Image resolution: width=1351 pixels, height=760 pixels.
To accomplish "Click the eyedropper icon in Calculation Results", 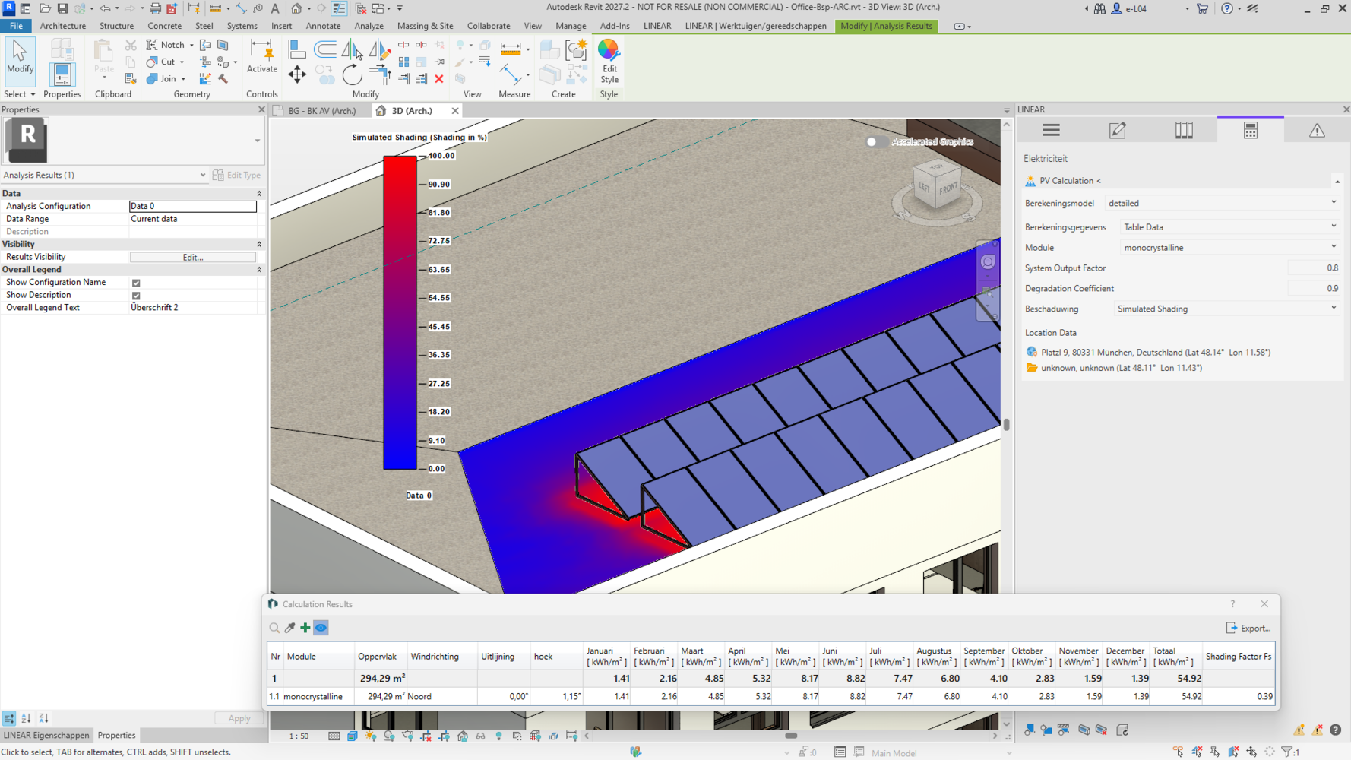I will [289, 628].
